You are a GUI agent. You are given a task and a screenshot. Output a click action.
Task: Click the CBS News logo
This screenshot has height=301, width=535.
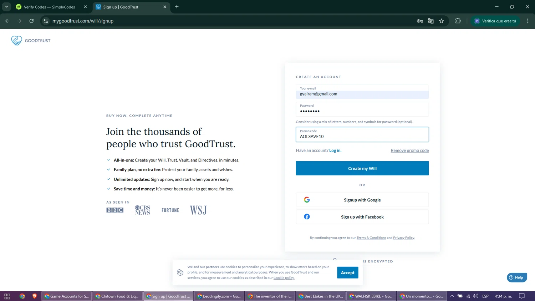click(x=142, y=210)
